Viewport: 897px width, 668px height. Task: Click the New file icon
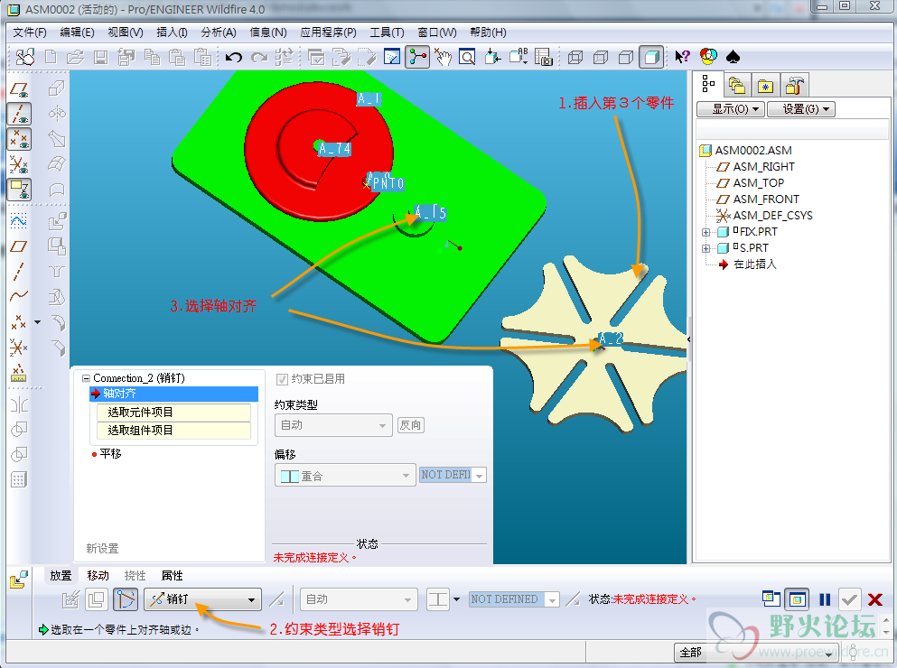(51, 57)
